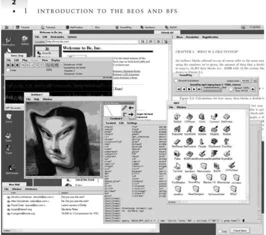Stop playback in SoundPlay window

click(x=189, y=89)
